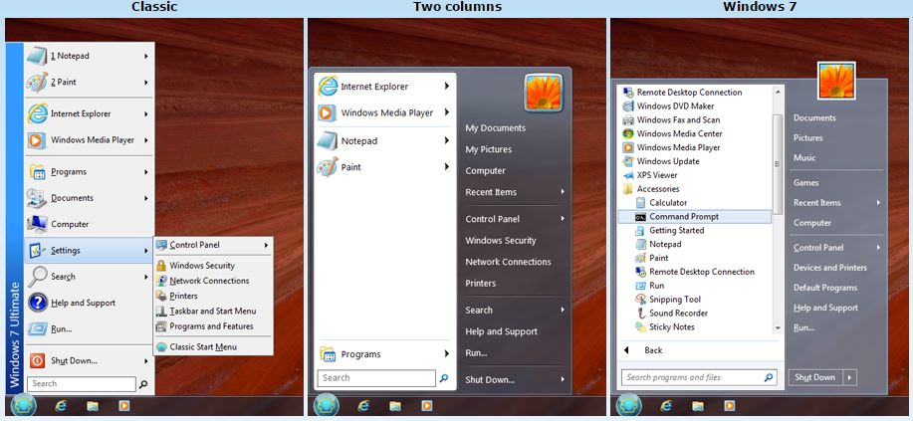
Task: Open Calculator from the Accessories list
Action: point(667,202)
